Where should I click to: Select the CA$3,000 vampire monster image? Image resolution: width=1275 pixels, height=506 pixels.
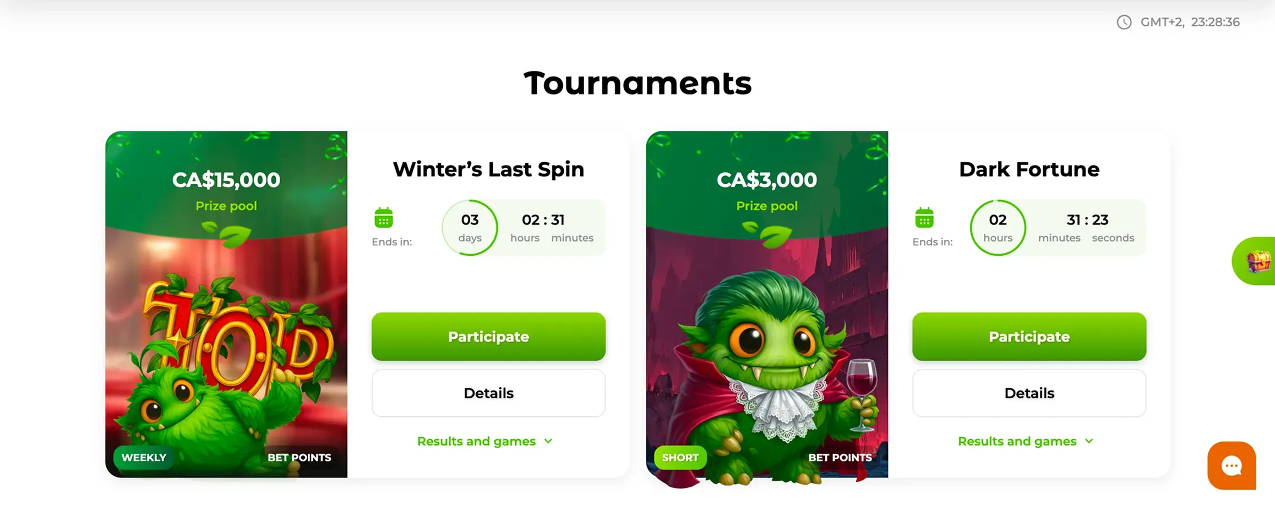pyautogui.click(x=767, y=304)
